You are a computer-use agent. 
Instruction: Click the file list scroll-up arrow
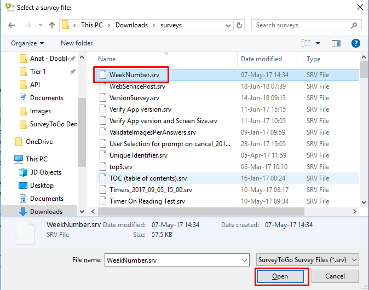[364, 57]
